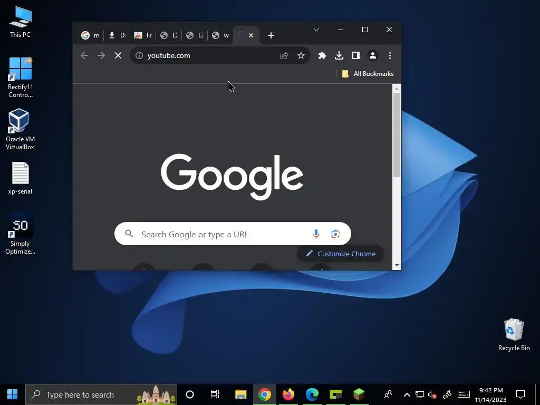Open the green and black taskbar app icon
540x405 pixels.
tap(335, 394)
